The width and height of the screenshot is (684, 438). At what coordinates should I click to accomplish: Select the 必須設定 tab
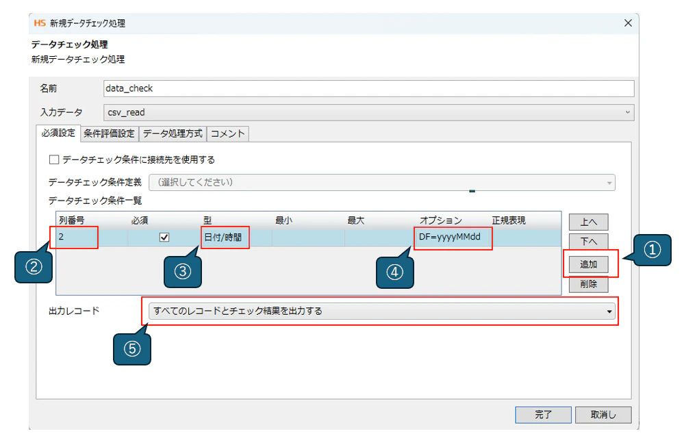coord(58,133)
